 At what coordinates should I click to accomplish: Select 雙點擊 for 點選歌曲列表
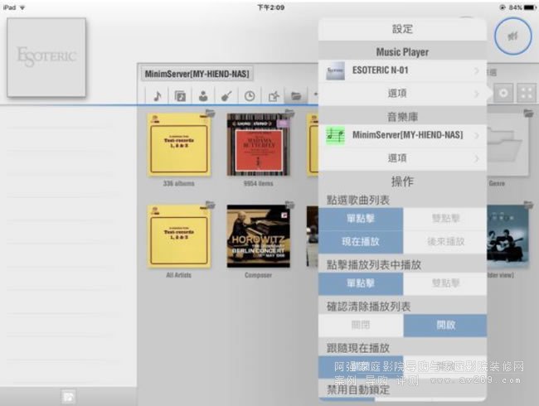pos(444,219)
